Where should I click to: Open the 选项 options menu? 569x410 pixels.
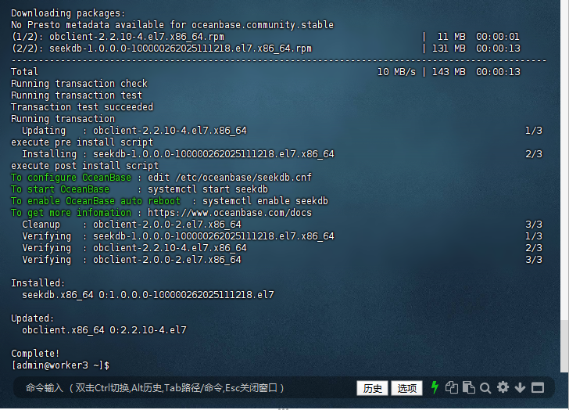click(406, 388)
